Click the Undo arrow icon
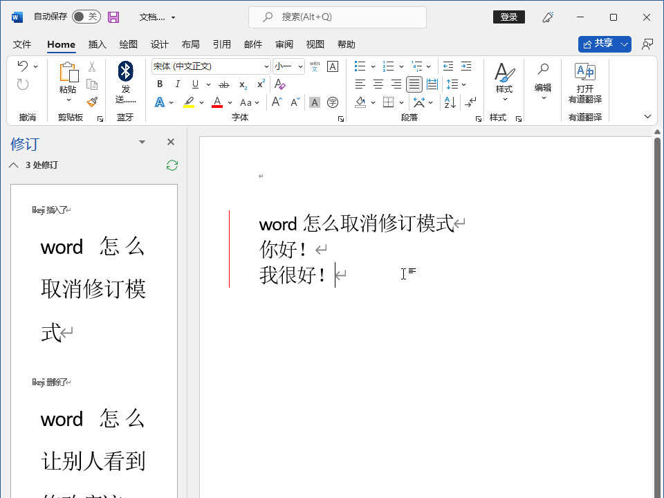This screenshot has width=664, height=498. [23, 66]
